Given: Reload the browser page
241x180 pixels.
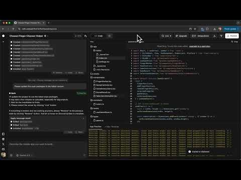Looking at the screenshot, I should click(x=13, y=29).
